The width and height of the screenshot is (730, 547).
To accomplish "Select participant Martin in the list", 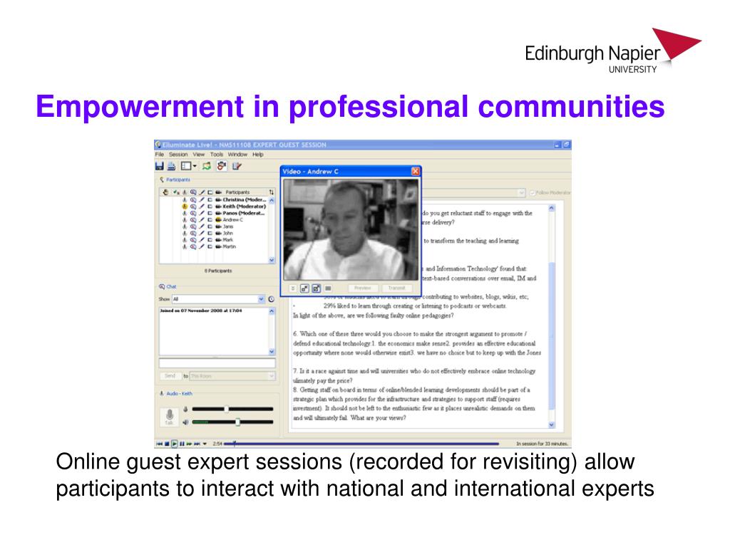I will (229, 246).
